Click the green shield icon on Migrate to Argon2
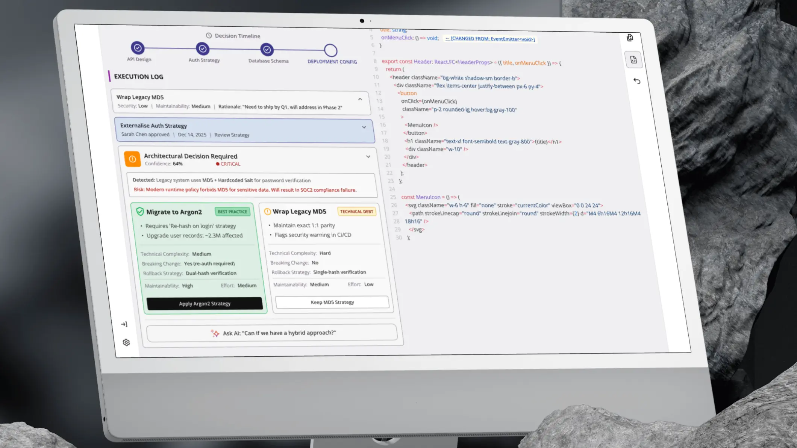This screenshot has height=448, width=797. click(x=139, y=211)
